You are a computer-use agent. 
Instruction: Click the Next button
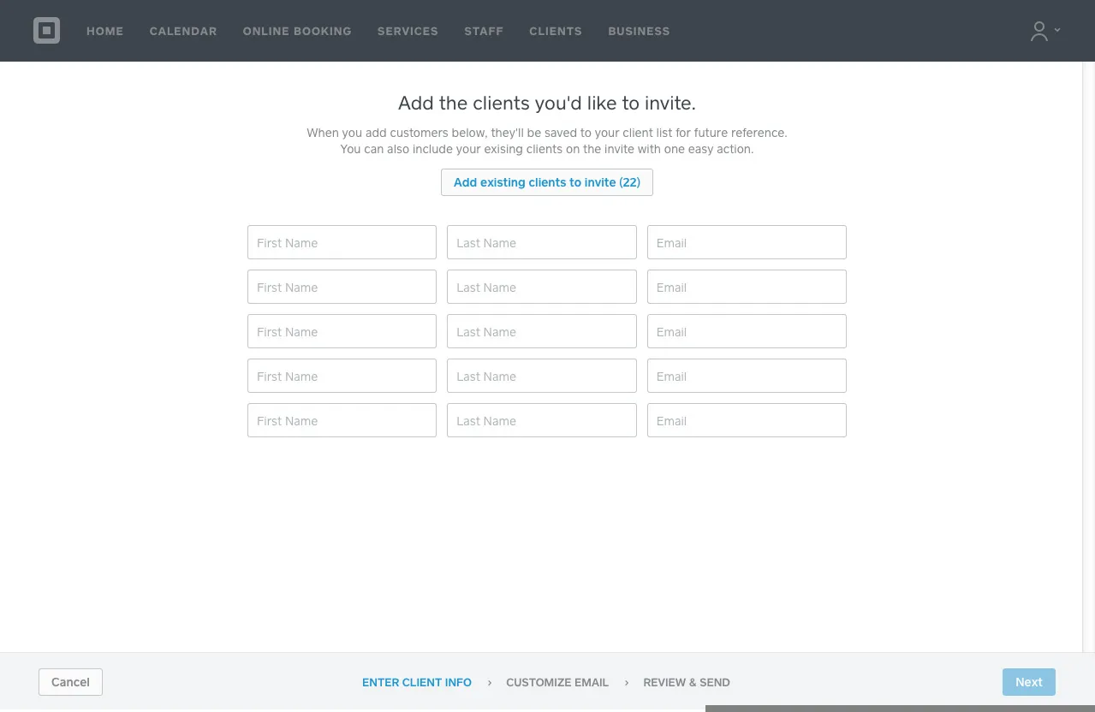(1028, 682)
